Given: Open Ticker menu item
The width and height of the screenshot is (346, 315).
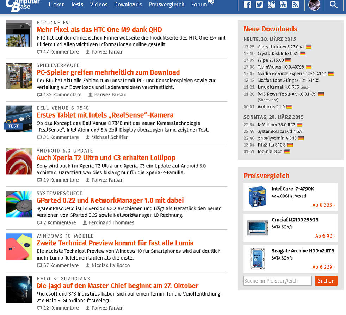Looking at the screenshot, I should coord(56,4).
